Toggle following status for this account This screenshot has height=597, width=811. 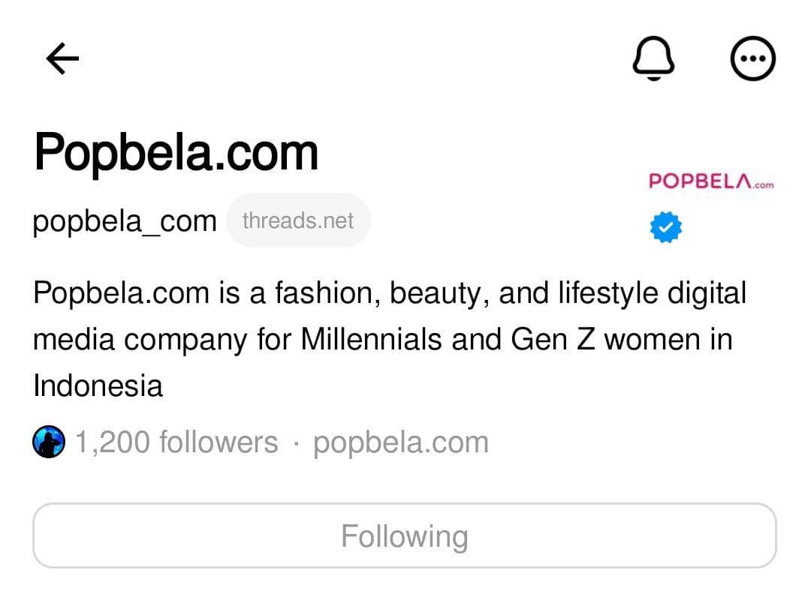pos(404,535)
